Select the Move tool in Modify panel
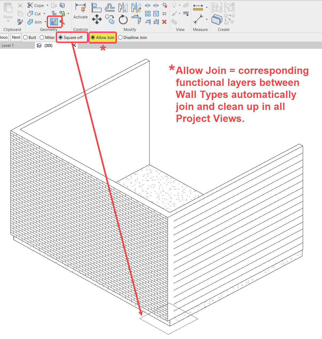The width and height of the screenshot is (322, 339). (x=97, y=19)
